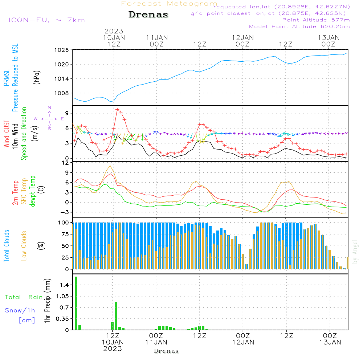
Task: Click the precipitation axis value '1.05'
Action: (x=62, y=296)
